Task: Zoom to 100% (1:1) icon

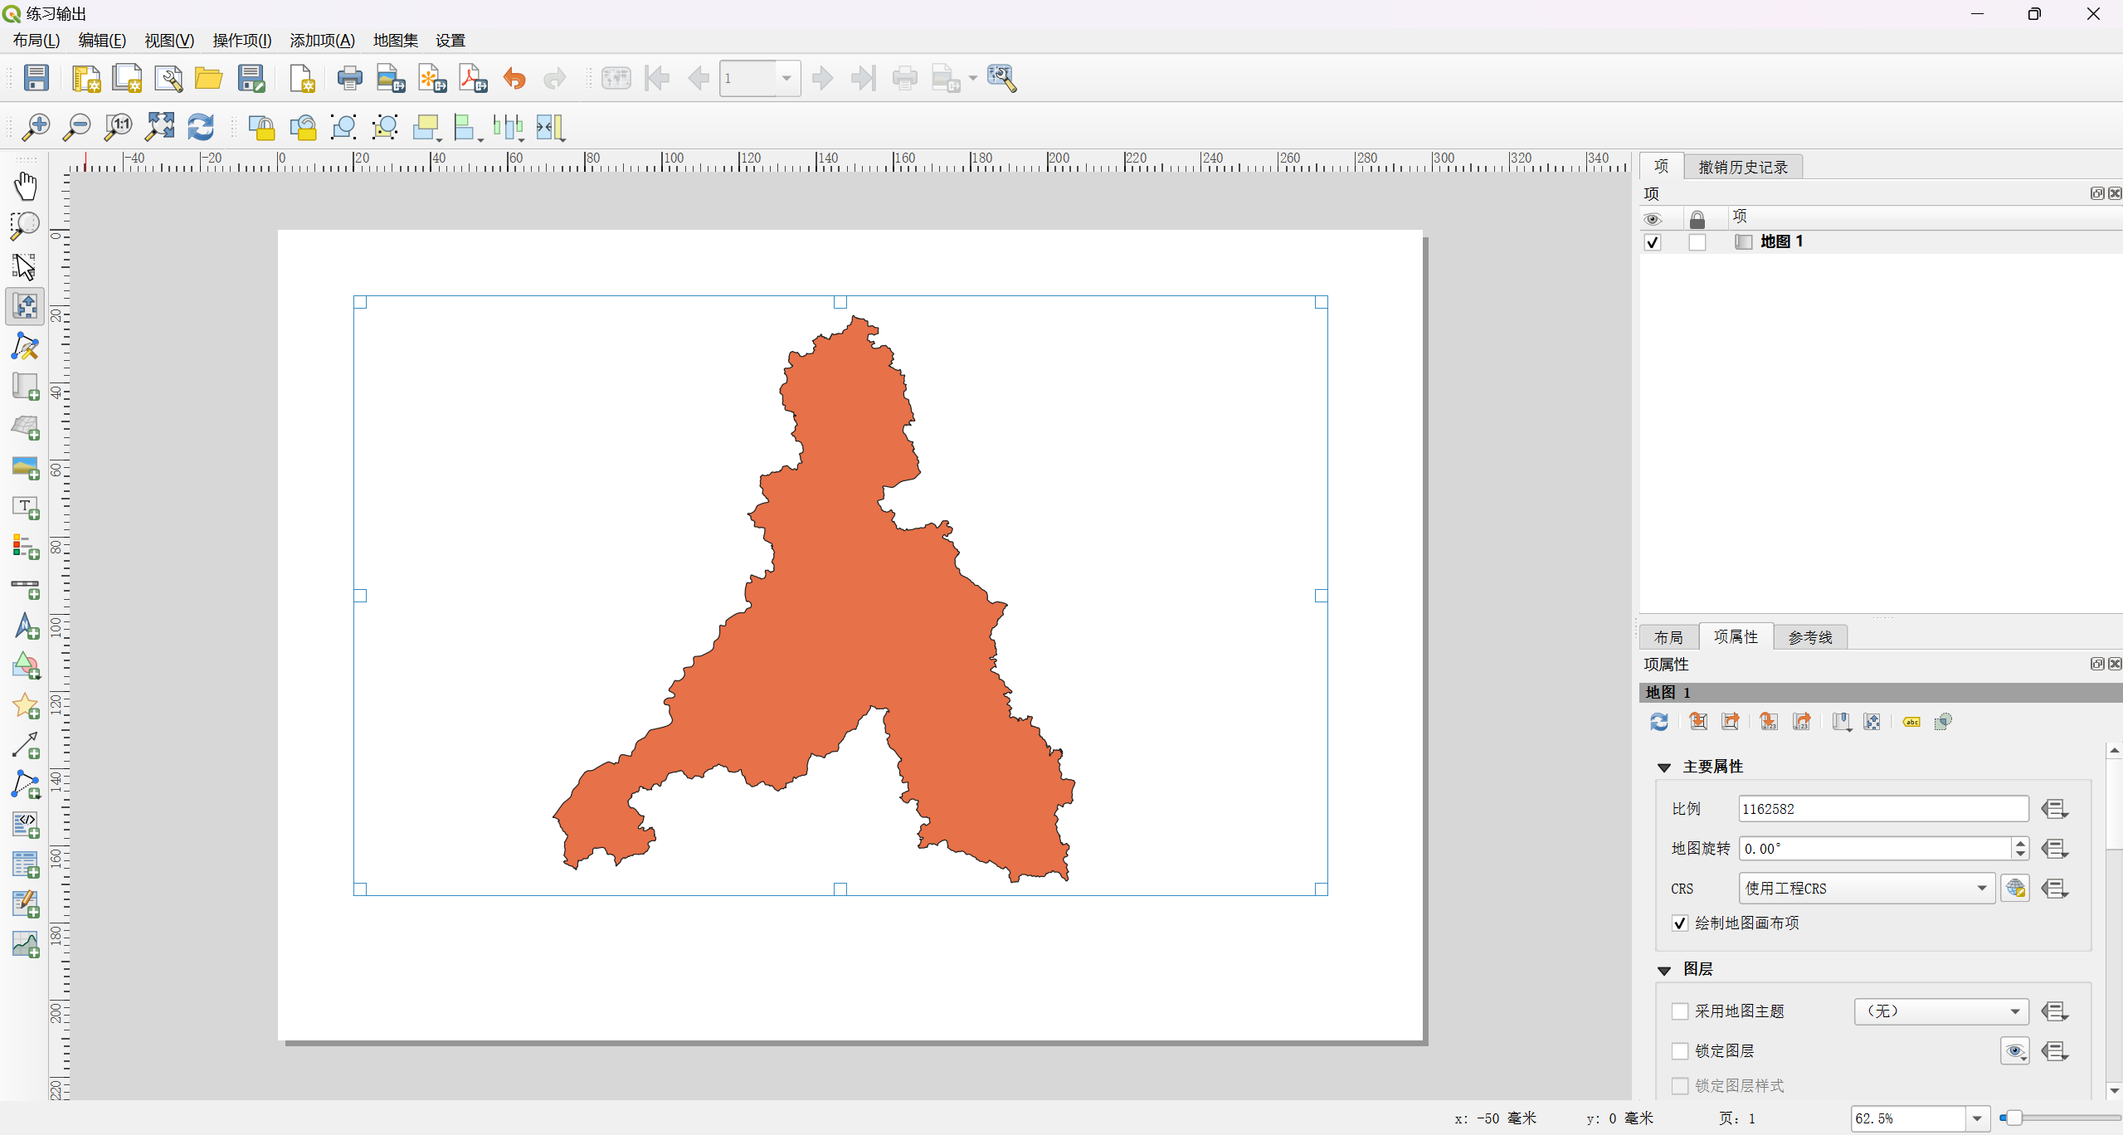Action: (x=119, y=127)
